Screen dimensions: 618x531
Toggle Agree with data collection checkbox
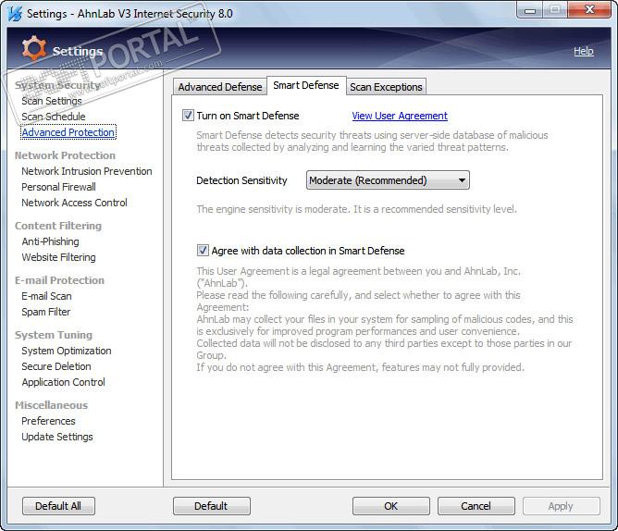(203, 251)
